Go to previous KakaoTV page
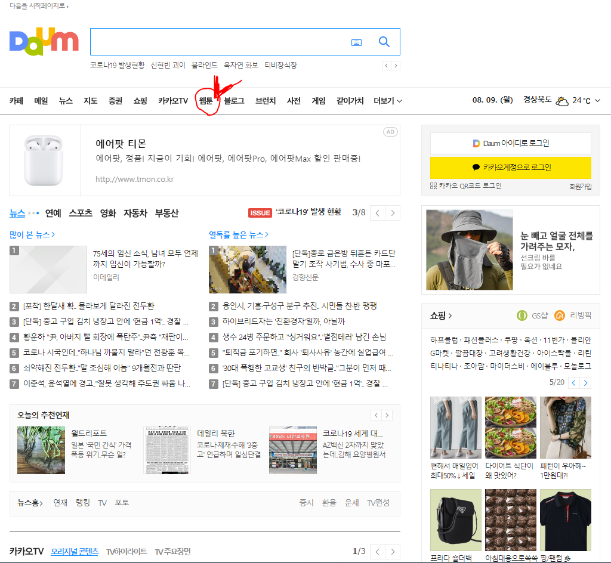This screenshot has width=611, height=563. [377, 551]
